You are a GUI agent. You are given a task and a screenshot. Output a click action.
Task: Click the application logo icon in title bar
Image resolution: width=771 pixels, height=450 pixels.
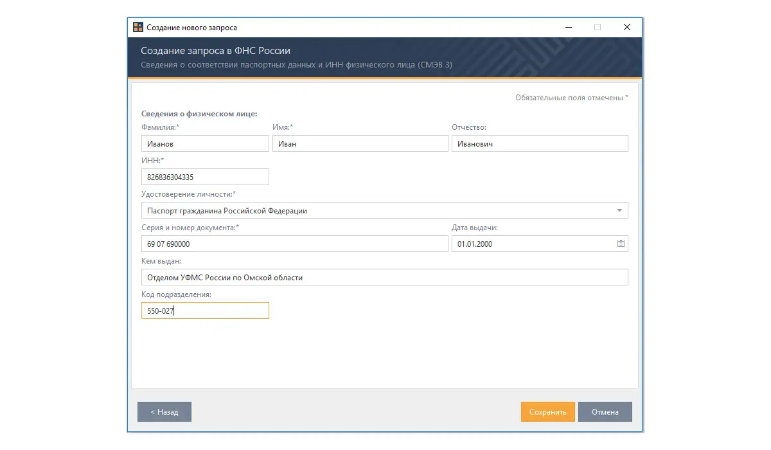coord(138,28)
